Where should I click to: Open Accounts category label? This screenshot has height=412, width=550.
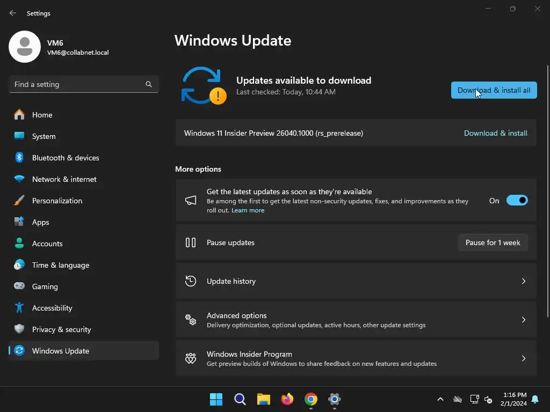(x=47, y=244)
